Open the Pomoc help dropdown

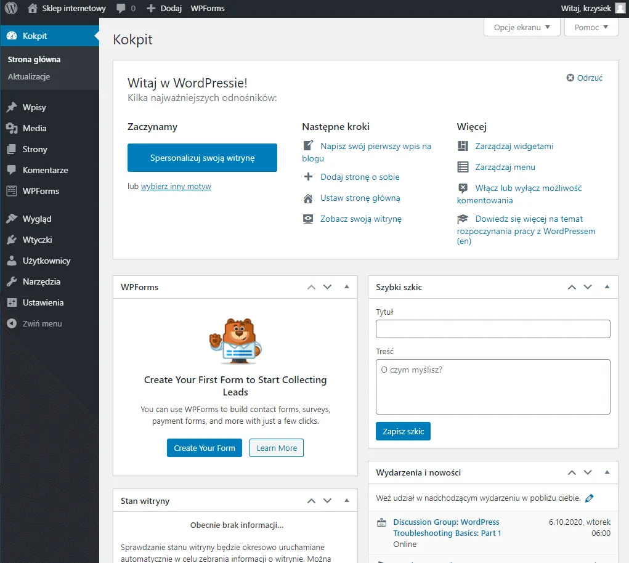pos(591,27)
